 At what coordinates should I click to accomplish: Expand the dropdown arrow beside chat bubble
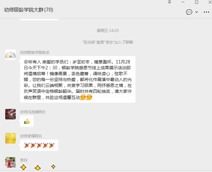(197, 12)
